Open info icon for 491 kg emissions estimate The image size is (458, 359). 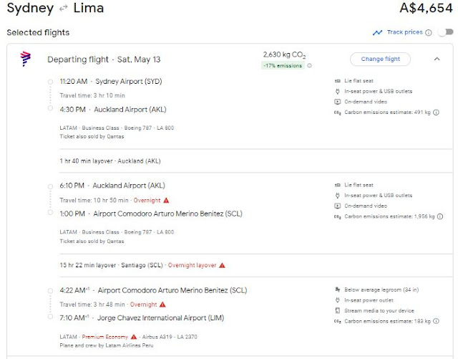436,113
